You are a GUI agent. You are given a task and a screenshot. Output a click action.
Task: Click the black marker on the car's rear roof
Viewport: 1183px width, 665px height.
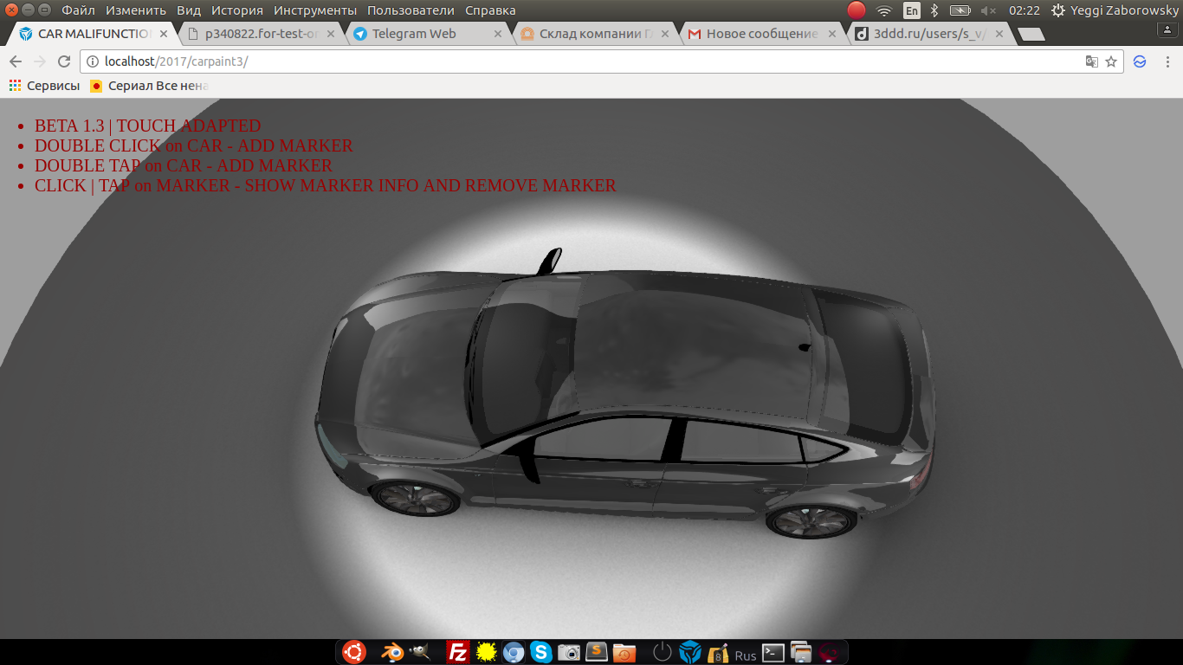coord(805,348)
